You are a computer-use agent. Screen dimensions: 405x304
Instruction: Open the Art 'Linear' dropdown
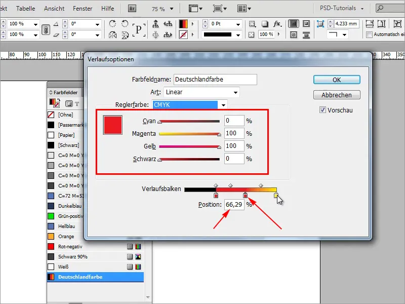coord(201,92)
